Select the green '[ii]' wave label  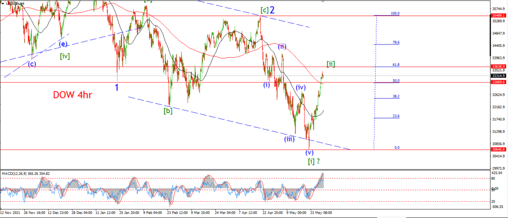pos(330,64)
